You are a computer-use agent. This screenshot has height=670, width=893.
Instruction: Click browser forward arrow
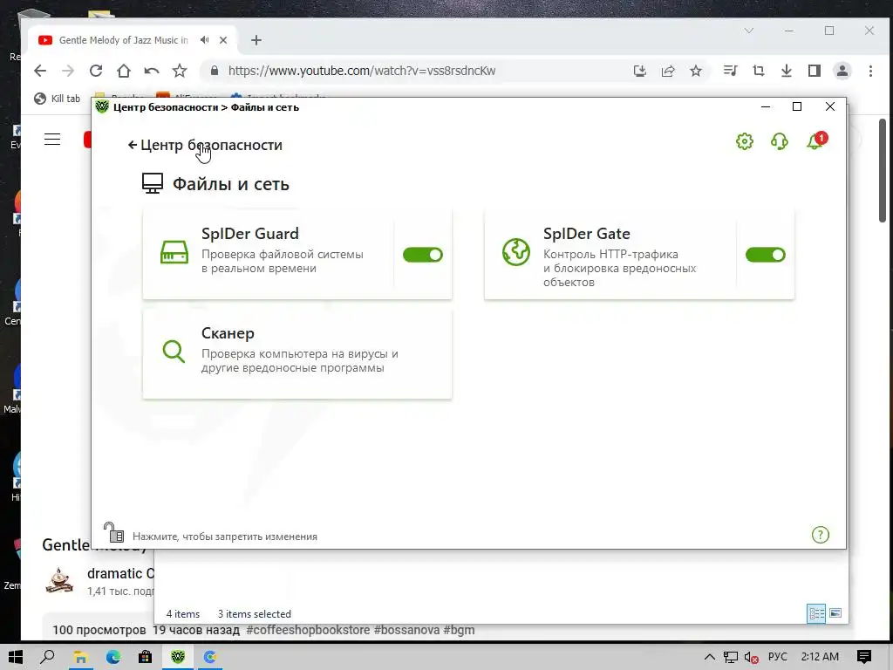point(68,71)
